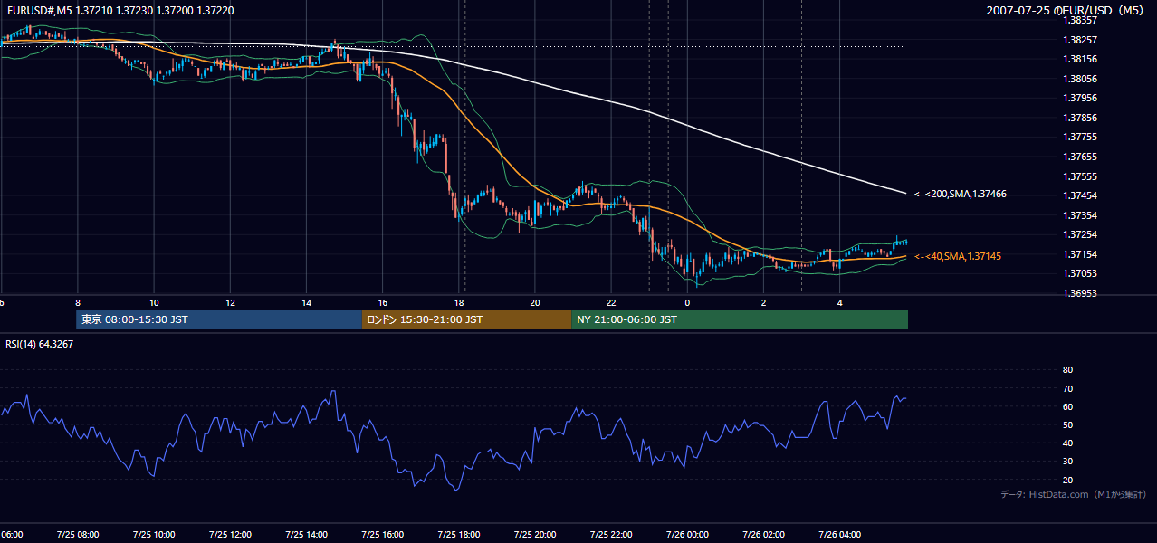
Task: Click the データ: HistData.com credit text
Action: click(x=1073, y=494)
